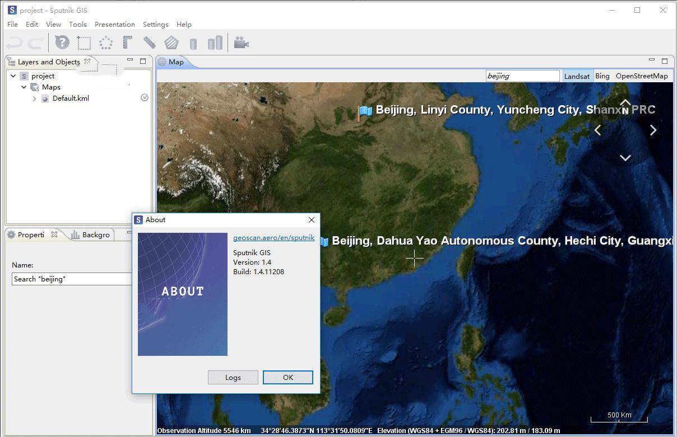The width and height of the screenshot is (677, 437).
Task: Click the Default.kml file icon
Action: point(45,98)
